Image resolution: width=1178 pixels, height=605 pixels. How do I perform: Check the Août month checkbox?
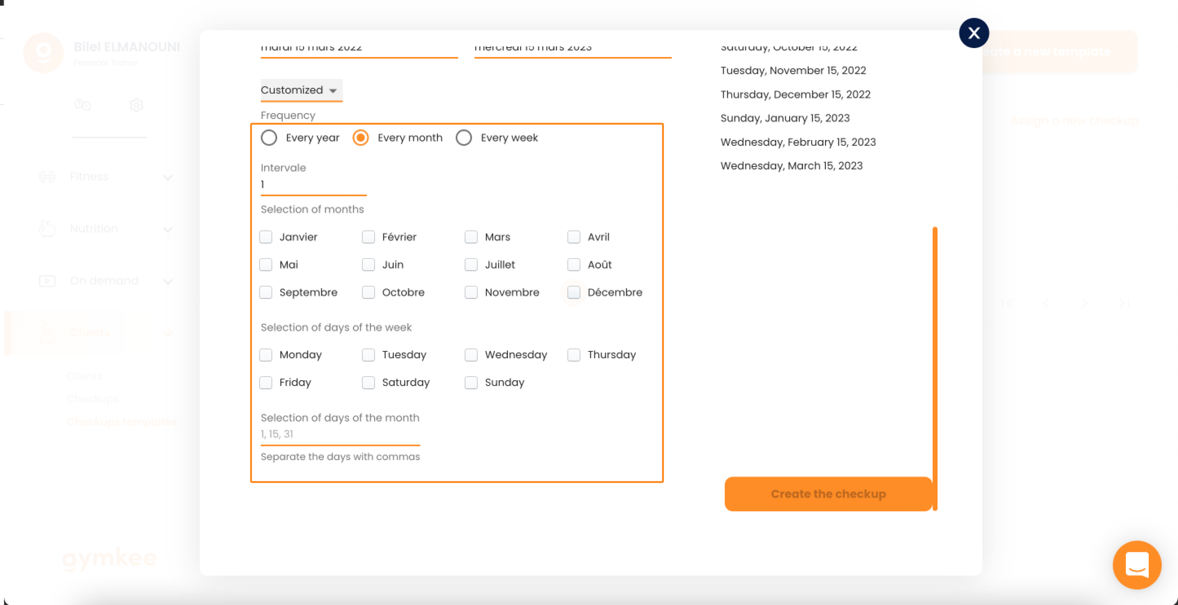[574, 265]
